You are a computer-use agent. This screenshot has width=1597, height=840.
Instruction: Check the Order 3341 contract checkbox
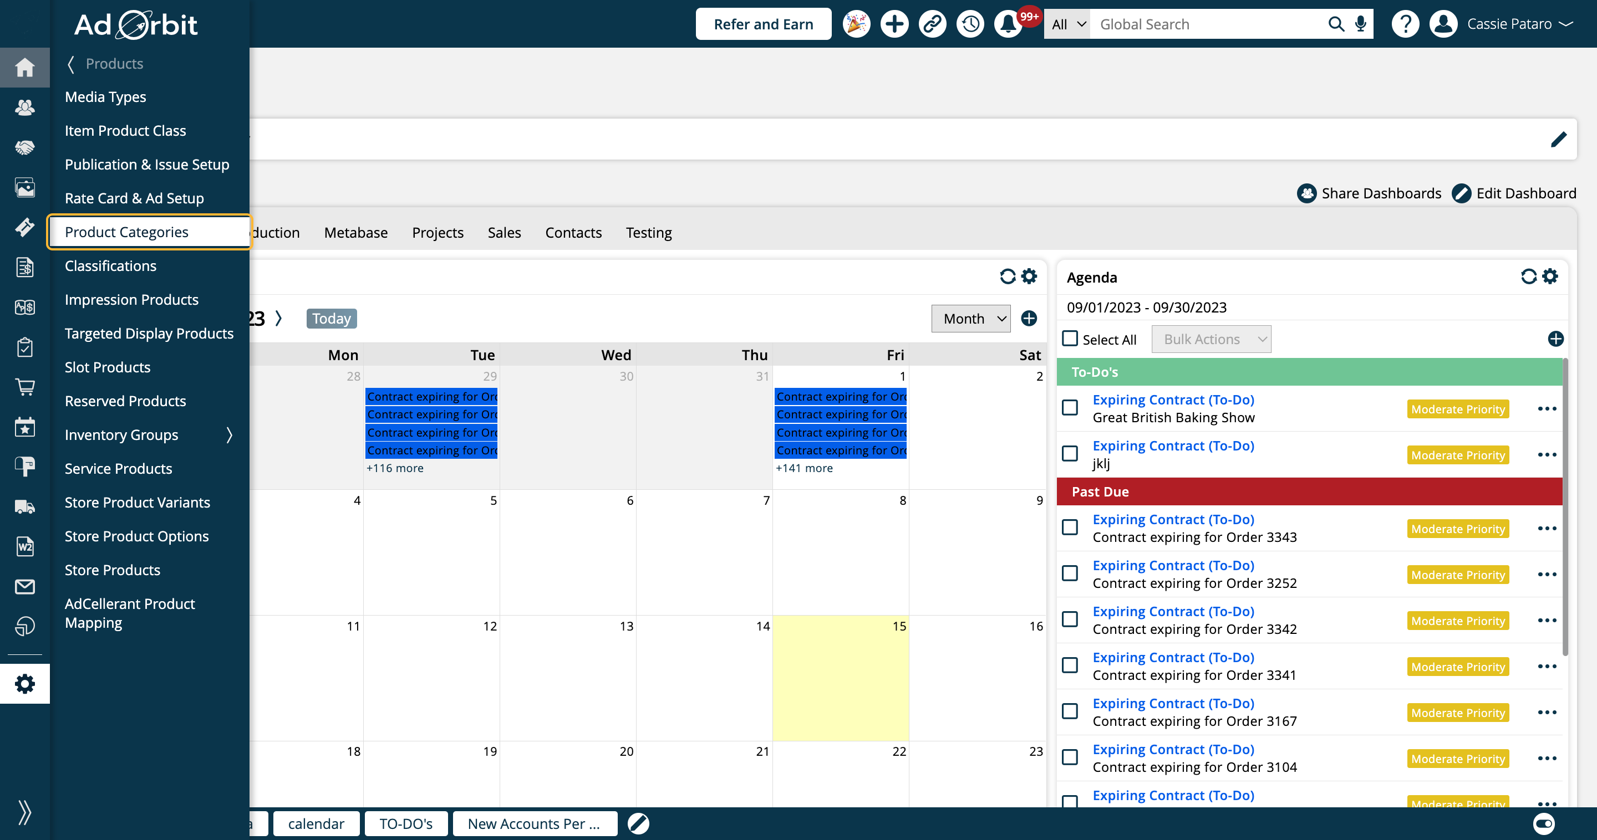pyautogui.click(x=1070, y=665)
